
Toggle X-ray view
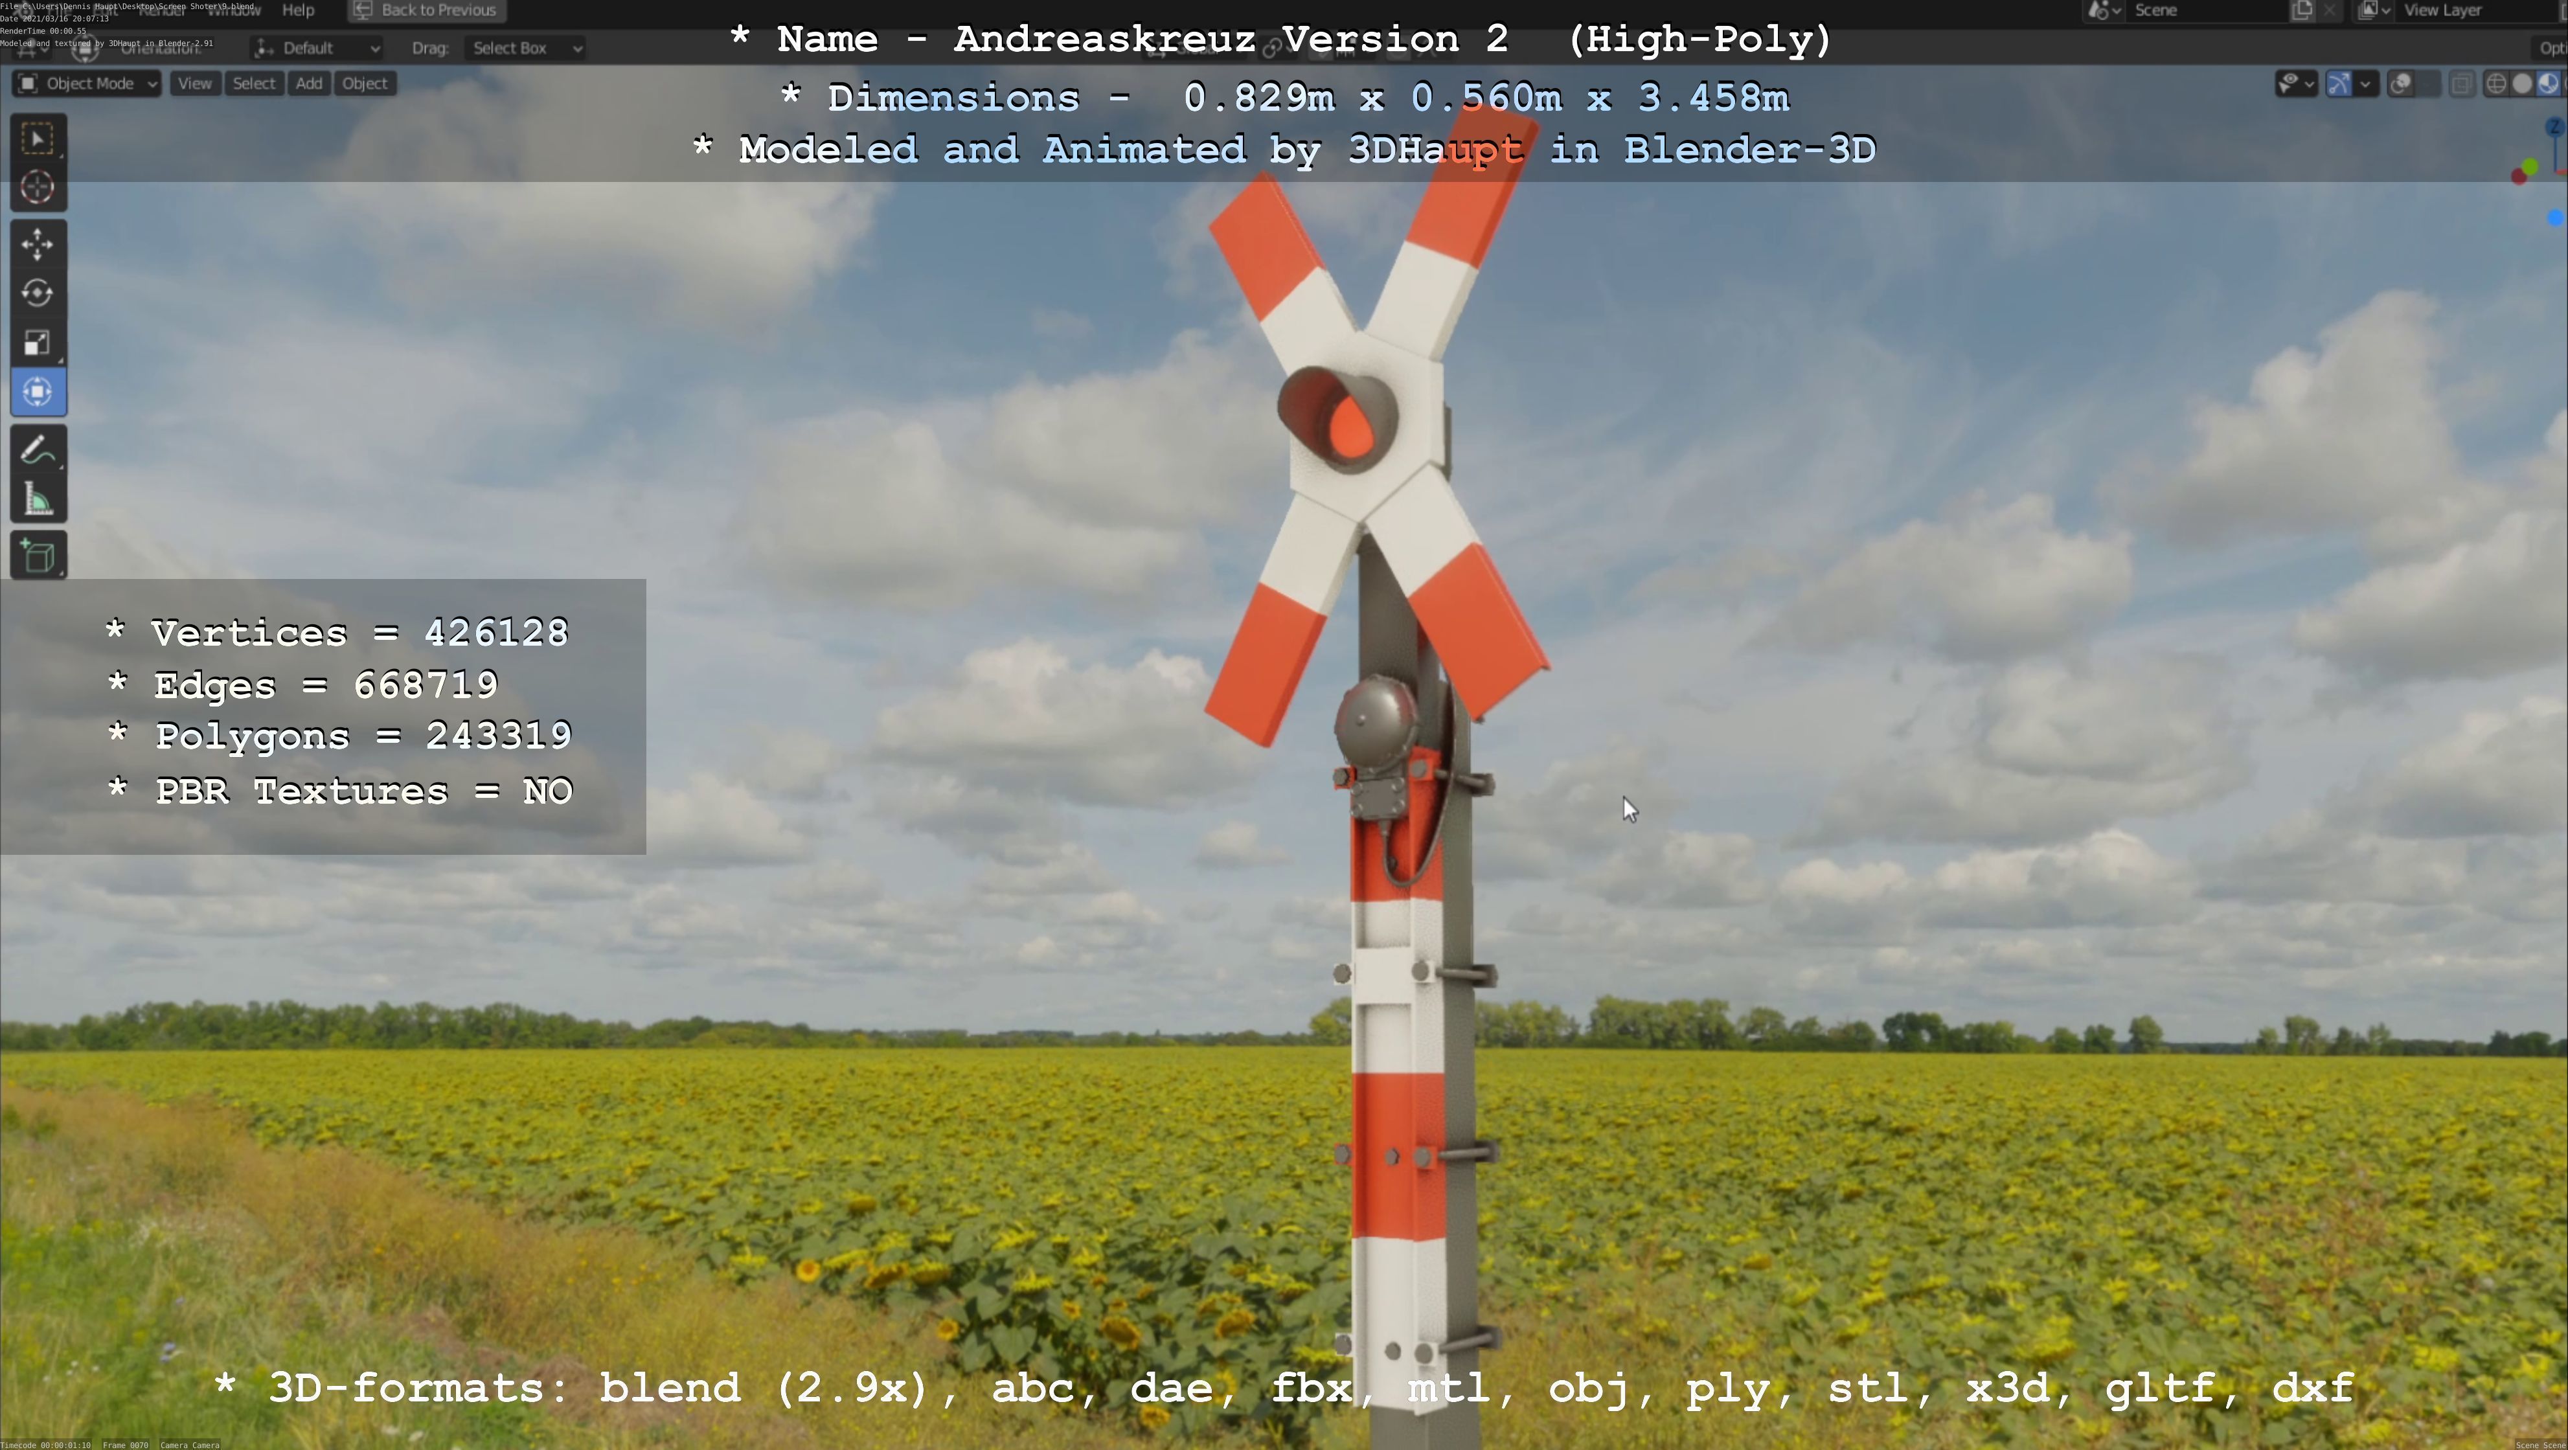2462,84
